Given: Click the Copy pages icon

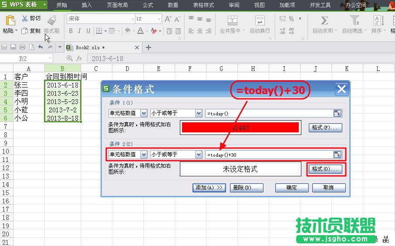Looking at the screenshot, I should pos(24,31).
